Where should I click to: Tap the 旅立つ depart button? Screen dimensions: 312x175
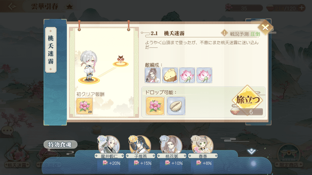(247, 100)
